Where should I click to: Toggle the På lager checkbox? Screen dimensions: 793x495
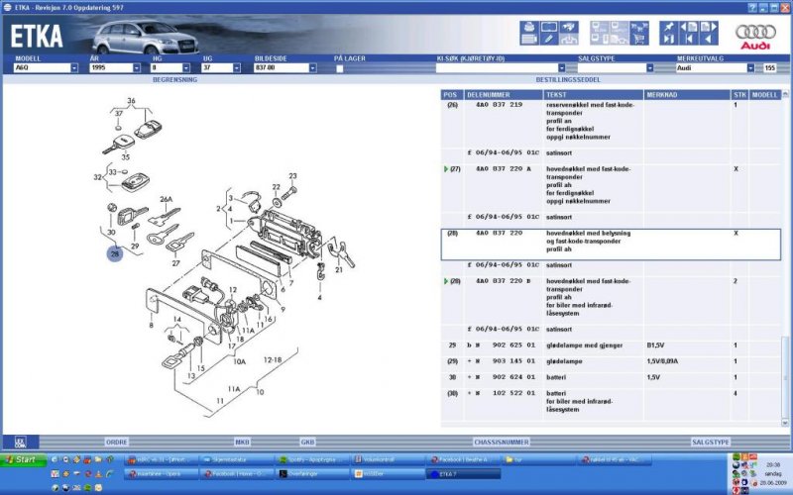click(x=340, y=68)
